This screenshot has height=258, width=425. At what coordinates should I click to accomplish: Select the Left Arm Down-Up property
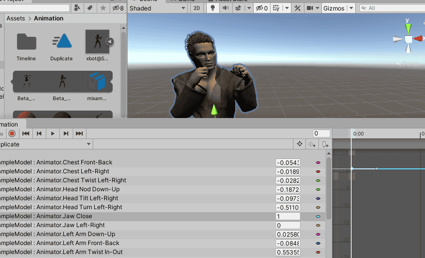pos(162,234)
